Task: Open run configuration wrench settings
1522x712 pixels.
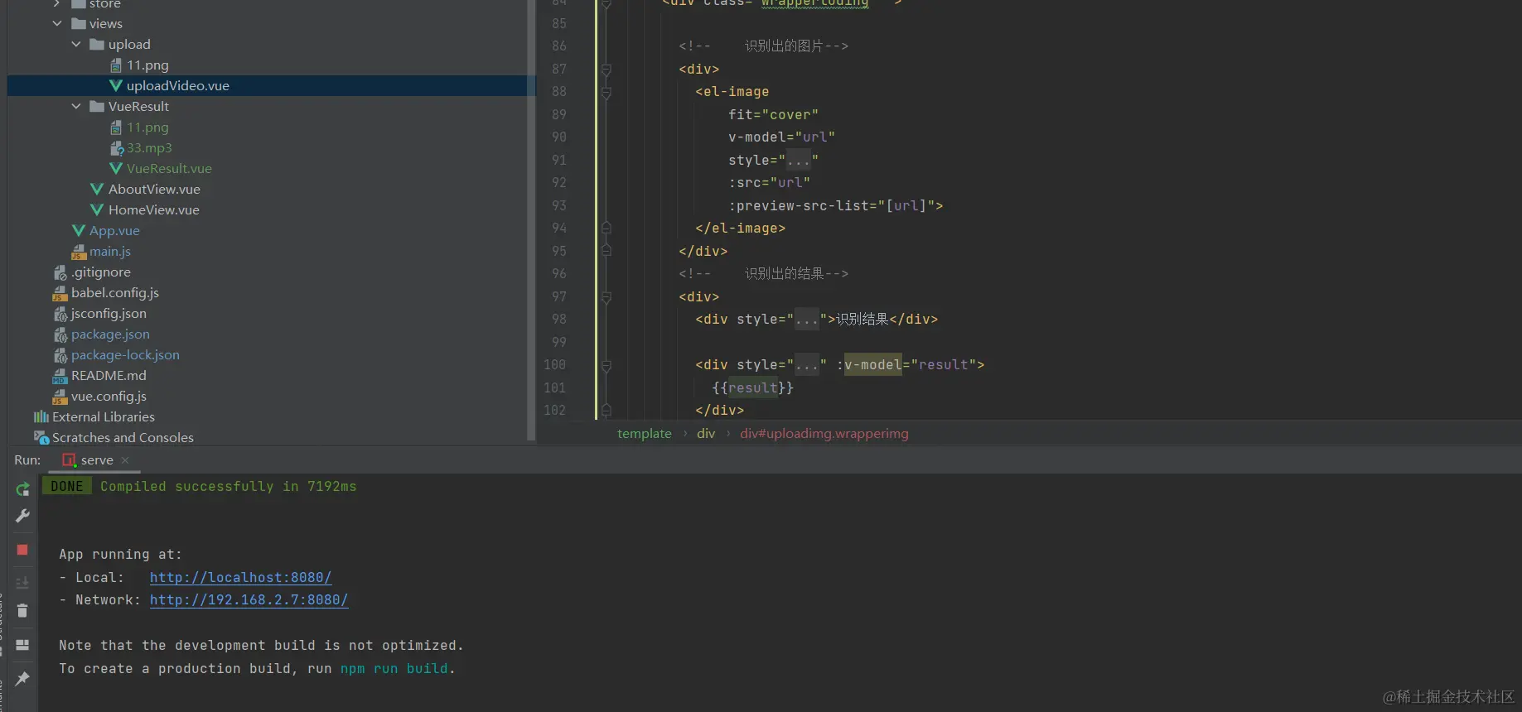Action: 22,516
